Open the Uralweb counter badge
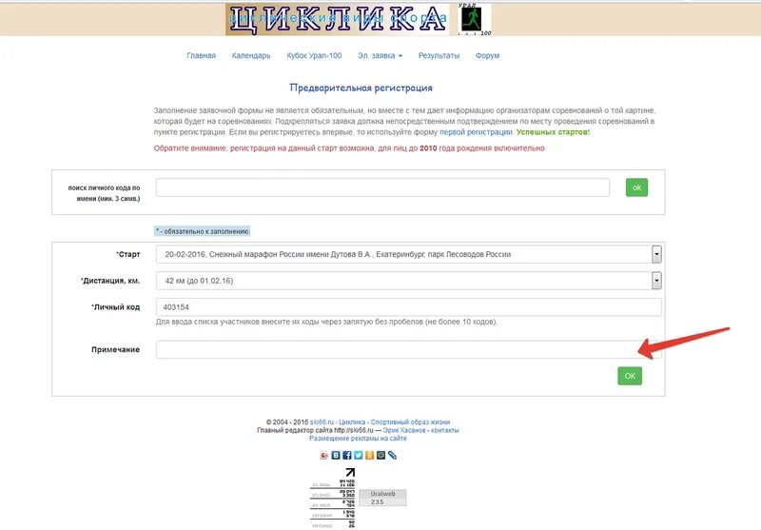The image size is (761, 530). pos(382,498)
